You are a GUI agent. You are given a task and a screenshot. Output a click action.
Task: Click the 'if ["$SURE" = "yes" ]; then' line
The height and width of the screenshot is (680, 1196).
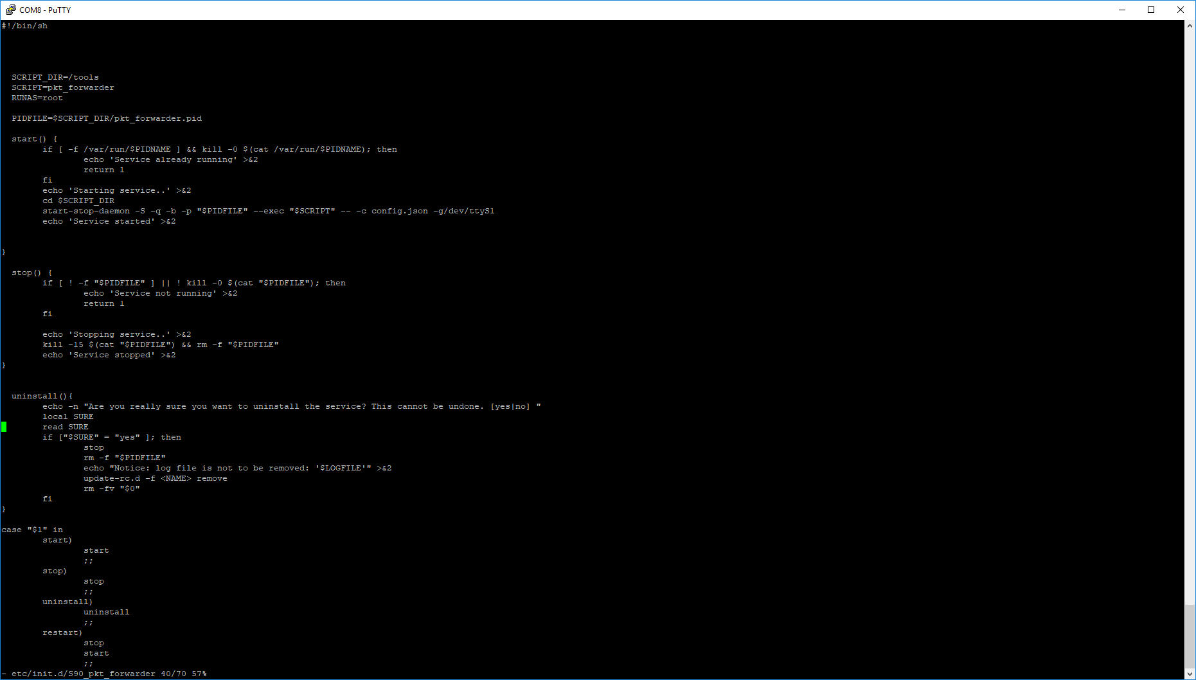(112, 437)
